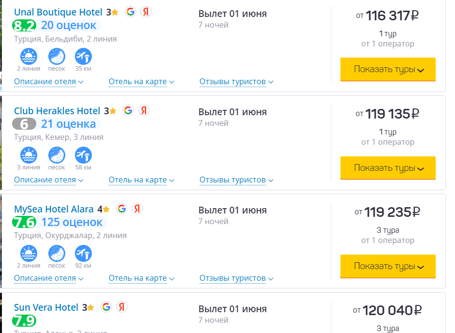Click the 8.2 rating badge

click(x=25, y=26)
